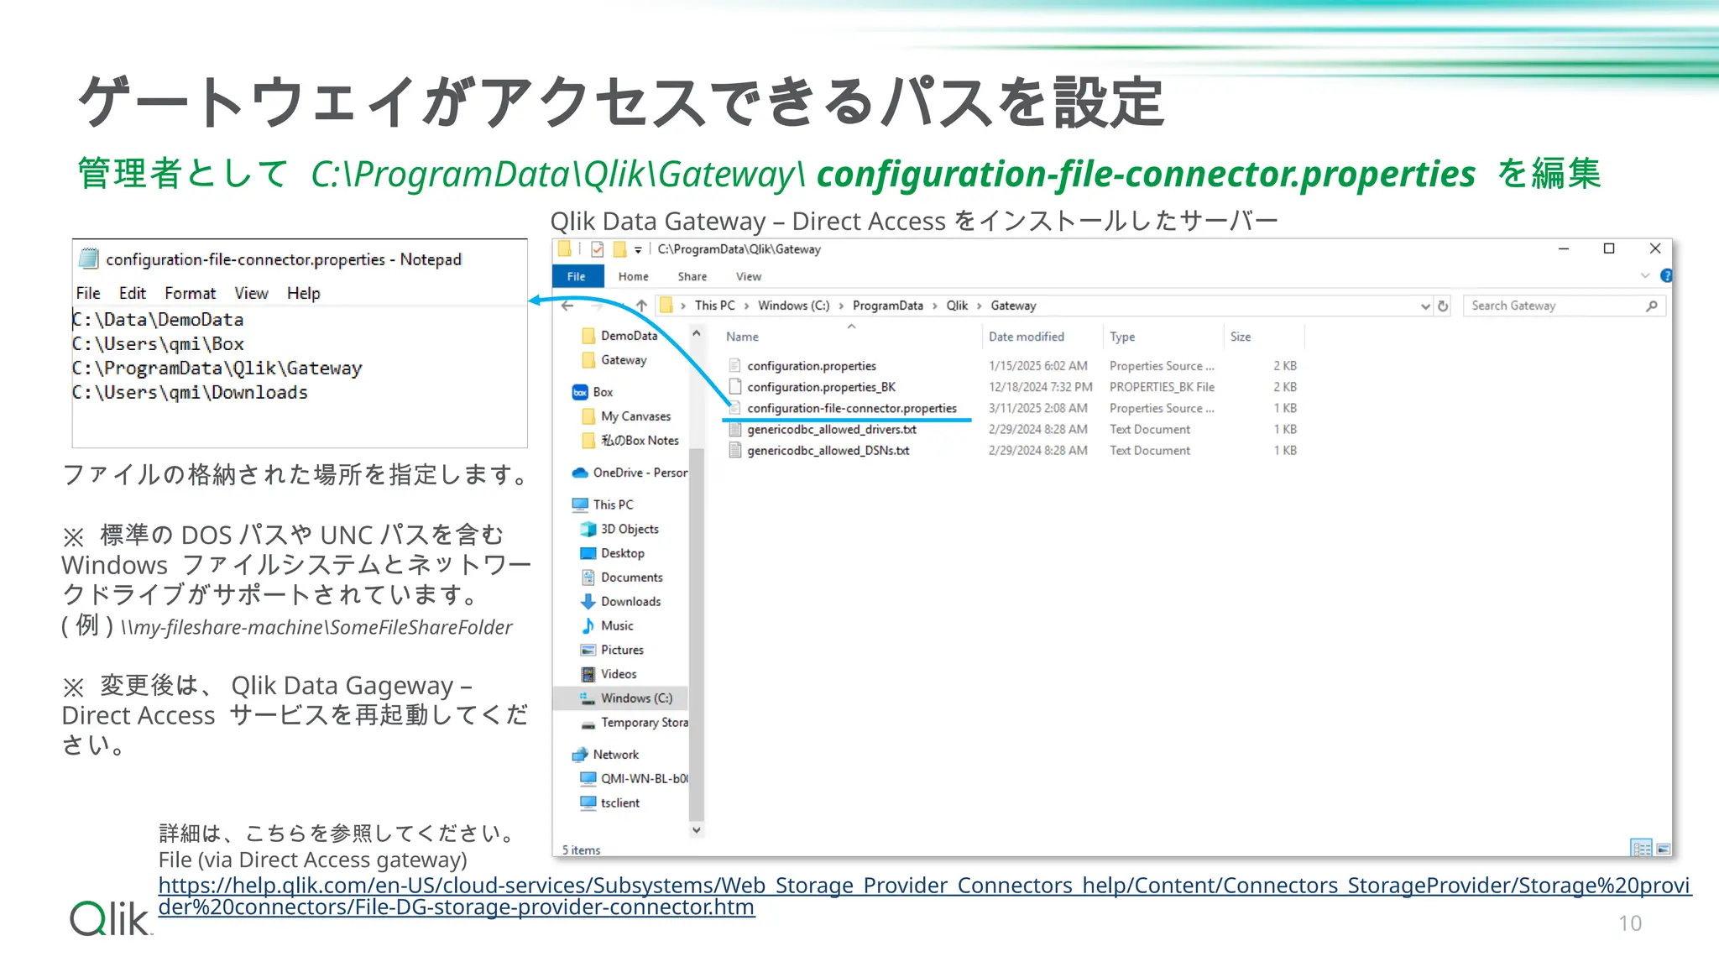The width and height of the screenshot is (1719, 967).
Task: Expand the ribbon with the chevron
Action: click(1644, 275)
